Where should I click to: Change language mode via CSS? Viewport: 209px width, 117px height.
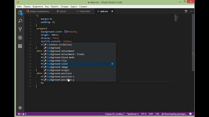pyautogui.click(x=157, y=114)
